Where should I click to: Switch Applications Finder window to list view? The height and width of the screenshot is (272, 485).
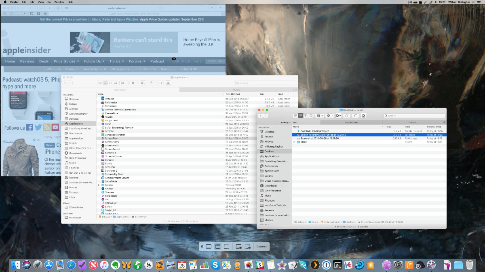105,83
